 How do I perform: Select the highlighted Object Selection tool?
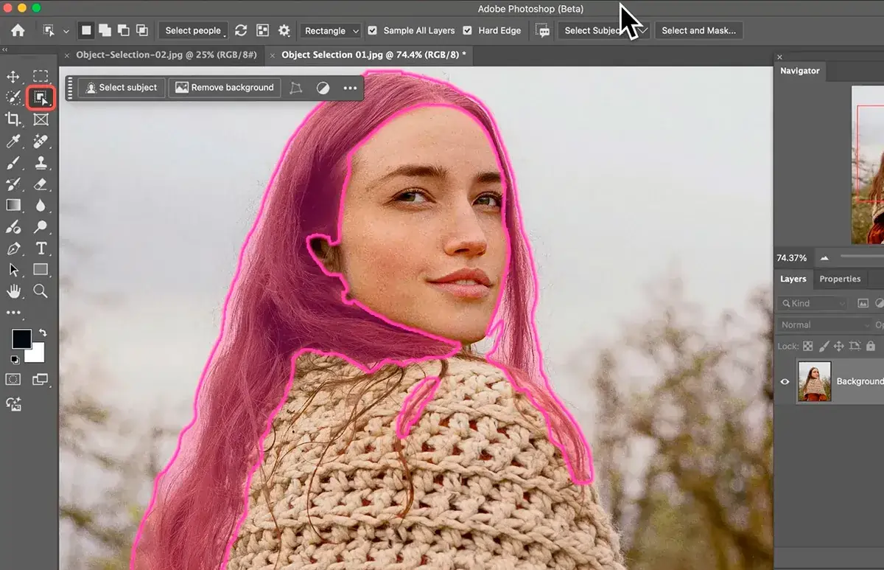click(x=41, y=97)
